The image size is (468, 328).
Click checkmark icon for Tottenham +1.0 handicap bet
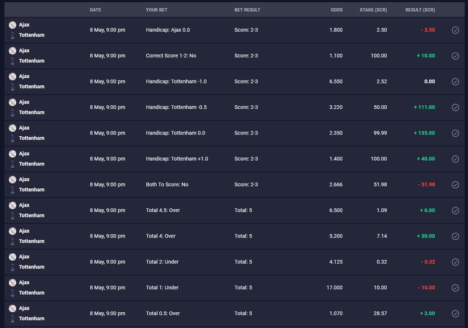455,159
